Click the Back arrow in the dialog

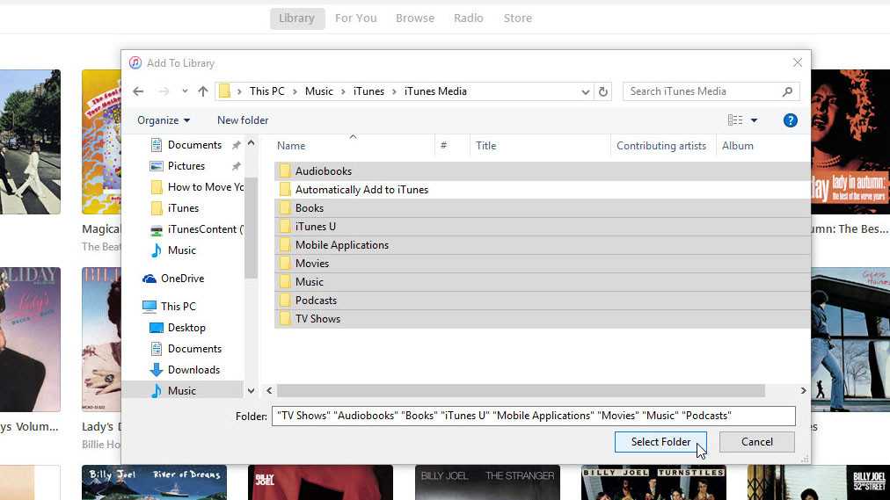138,91
